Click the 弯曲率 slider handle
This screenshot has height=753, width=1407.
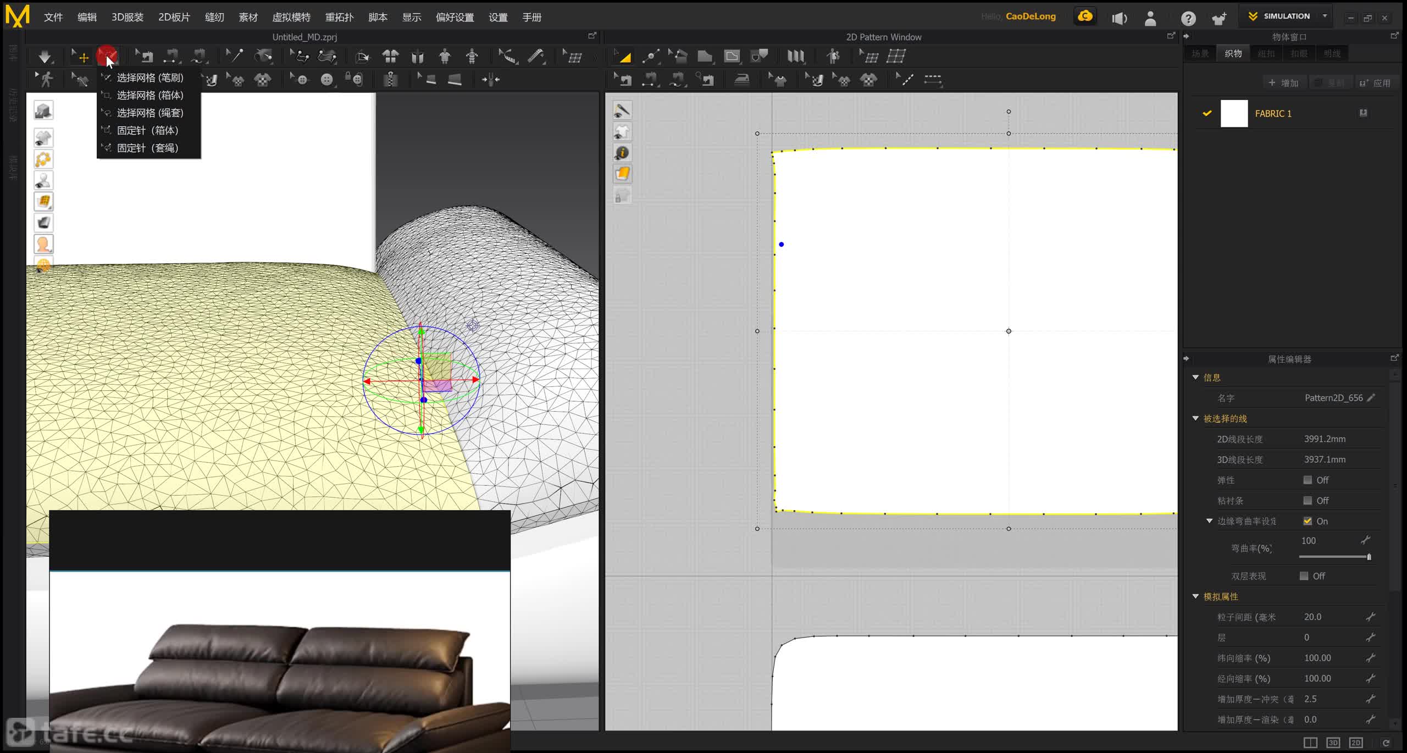[x=1369, y=557]
